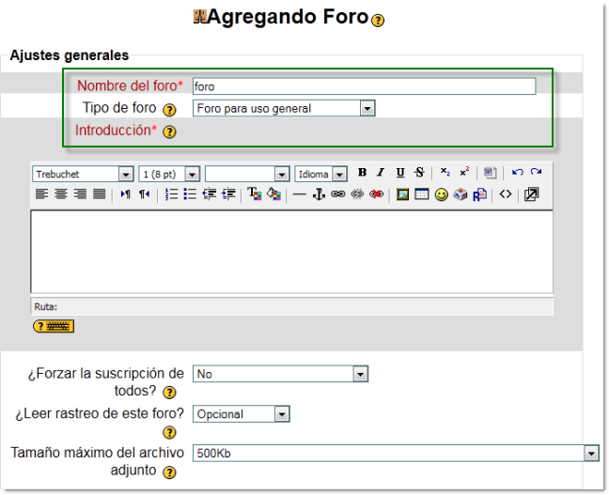Toggle HTML source code view

(x=506, y=194)
